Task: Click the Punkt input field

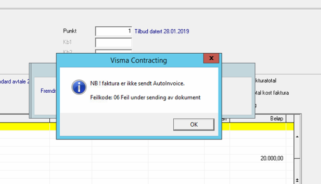Action: click(x=114, y=31)
